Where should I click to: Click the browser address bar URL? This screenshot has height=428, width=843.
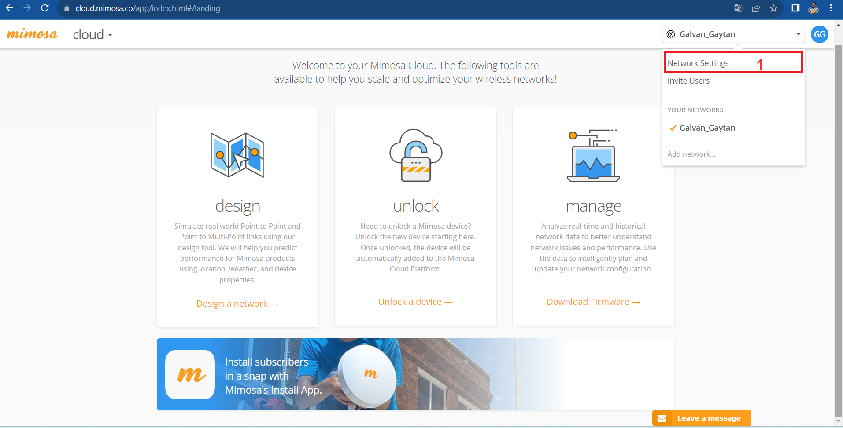(148, 8)
